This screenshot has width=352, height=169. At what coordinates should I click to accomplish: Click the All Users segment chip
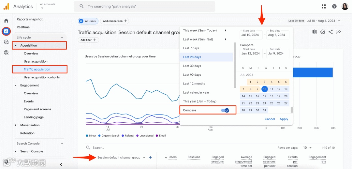click(88, 21)
